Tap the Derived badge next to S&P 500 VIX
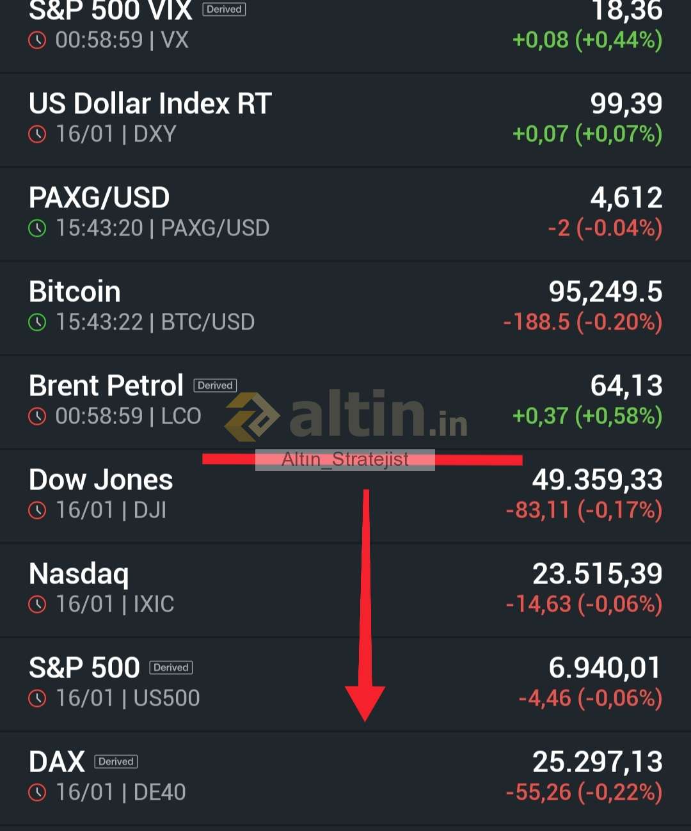691x831 pixels. pos(224,10)
